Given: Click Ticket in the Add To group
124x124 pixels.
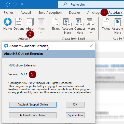Looking at the screenshot, I should (x=106, y=24).
